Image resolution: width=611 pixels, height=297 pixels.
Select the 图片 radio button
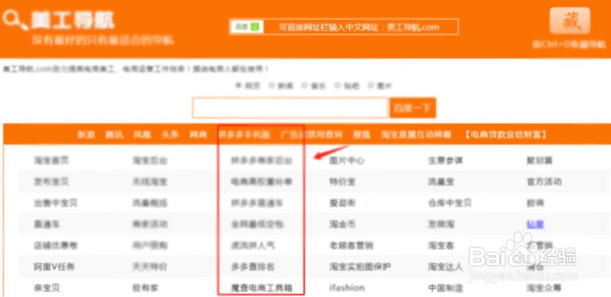pyautogui.click(x=370, y=86)
